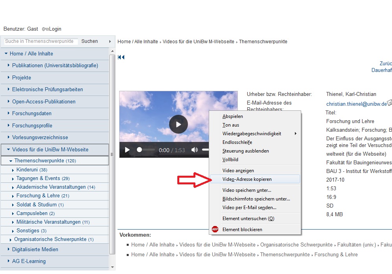Click the Suchen search button

tap(90, 41)
